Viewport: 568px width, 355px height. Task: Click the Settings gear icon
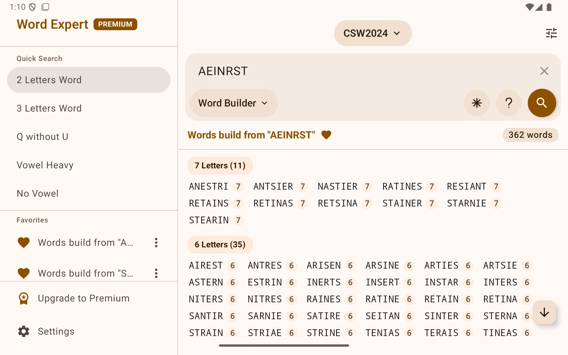(x=24, y=331)
